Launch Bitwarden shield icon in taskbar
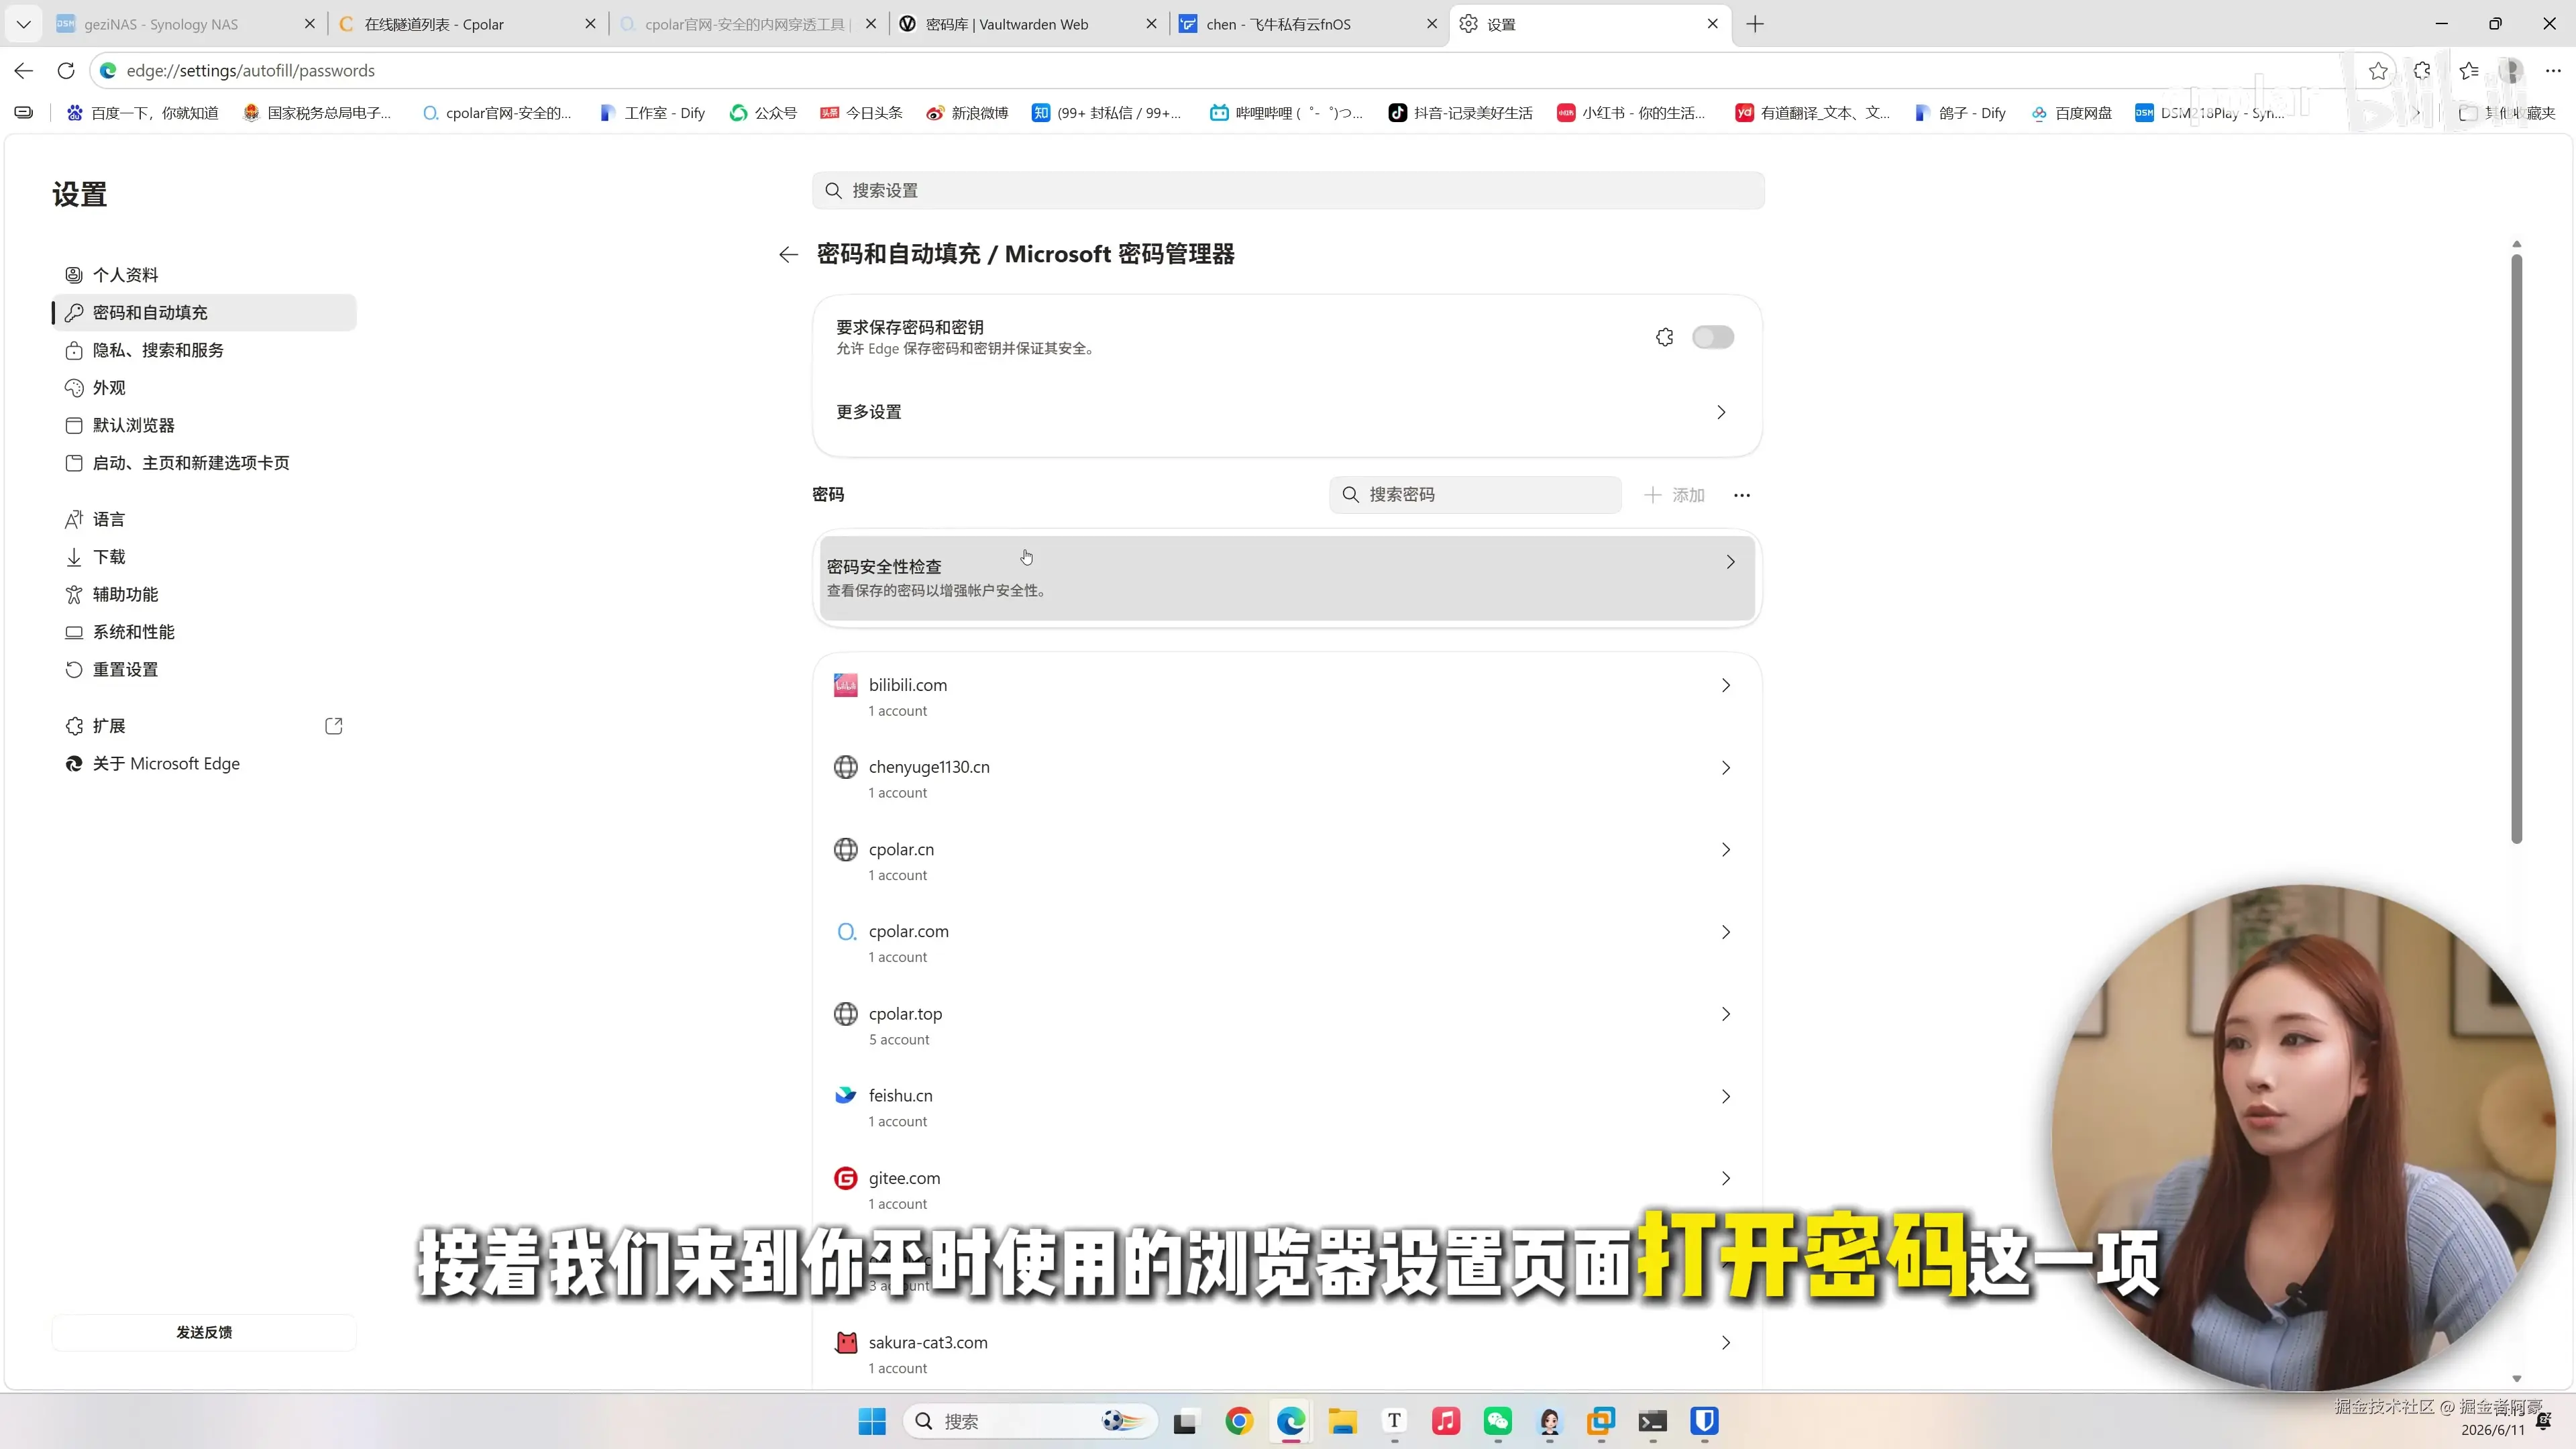 [x=1704, y=1421]
